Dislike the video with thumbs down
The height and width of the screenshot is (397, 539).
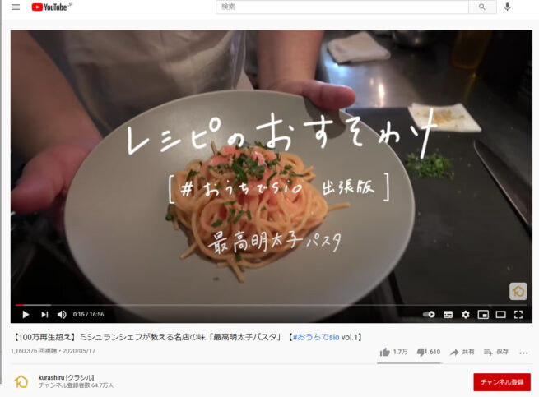coord(428,352)
